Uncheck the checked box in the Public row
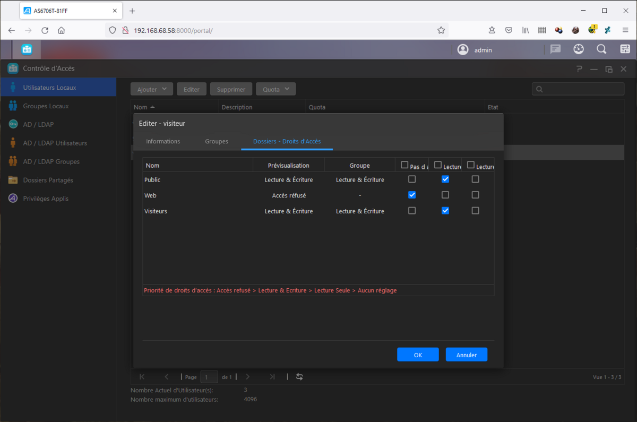The height and width of the screenshot is (422, 637). tap(445, 179)
